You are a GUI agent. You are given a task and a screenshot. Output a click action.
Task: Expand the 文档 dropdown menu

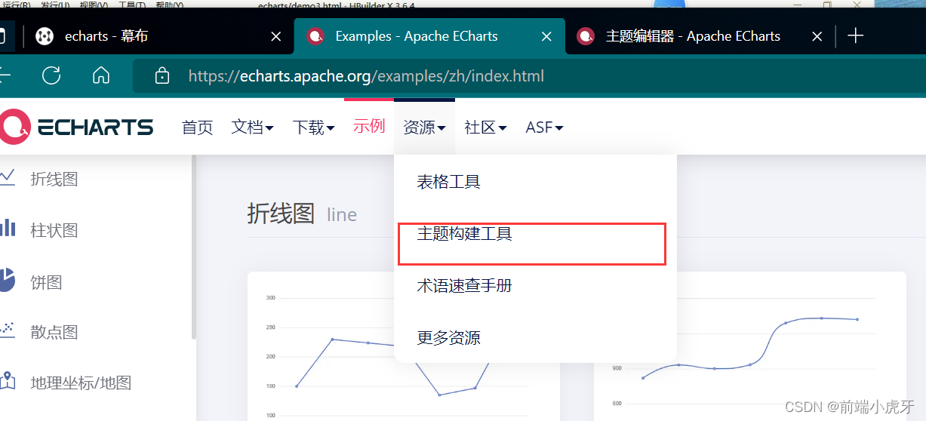[x=252, y=128]
